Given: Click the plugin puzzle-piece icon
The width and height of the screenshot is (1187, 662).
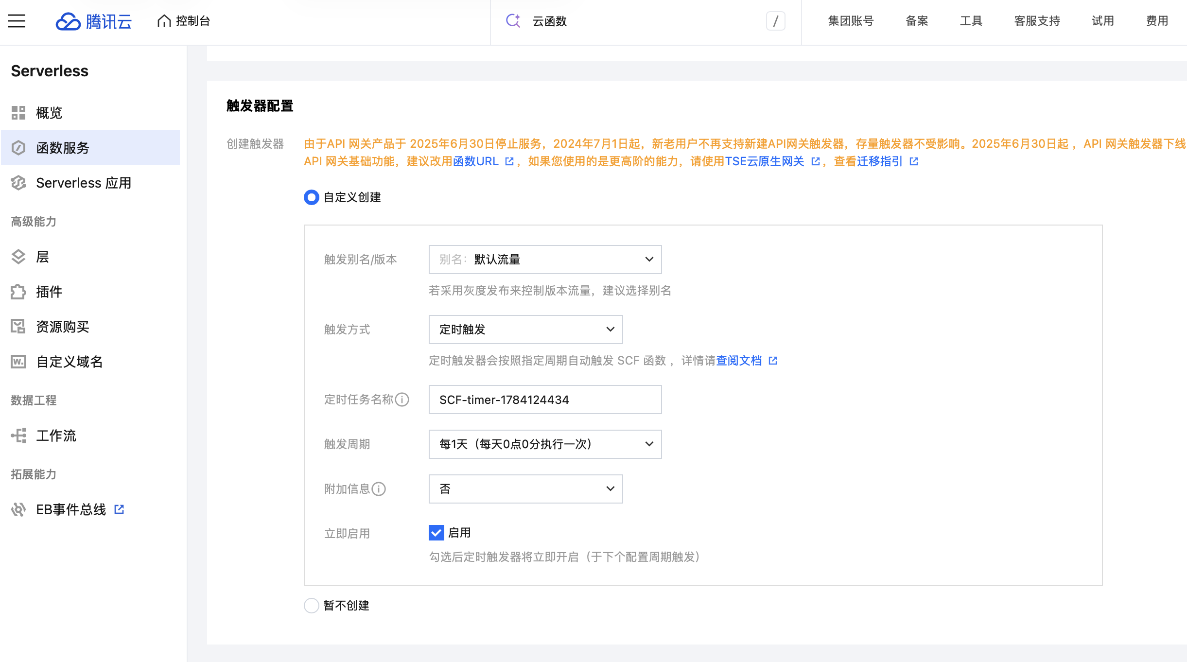Looking at the screenshot, I should tap(18, 292).
